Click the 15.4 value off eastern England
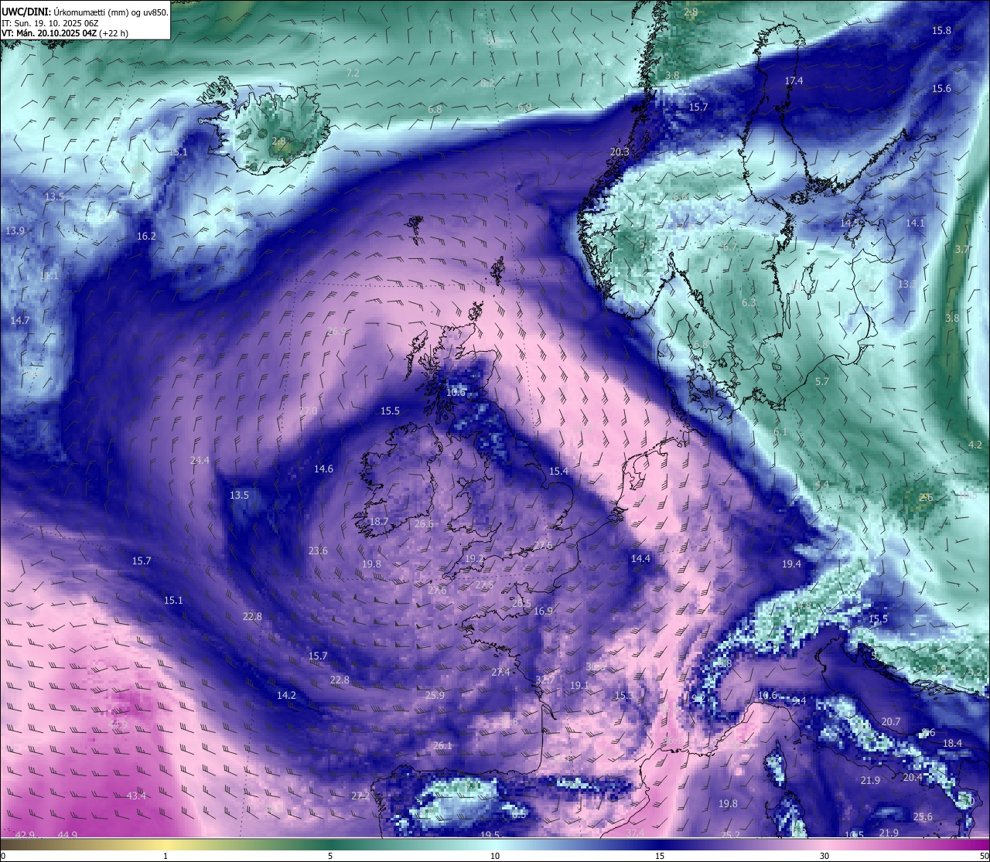This screenshot has height=862, width=990. pyautogui.click(x=558, y=472)
